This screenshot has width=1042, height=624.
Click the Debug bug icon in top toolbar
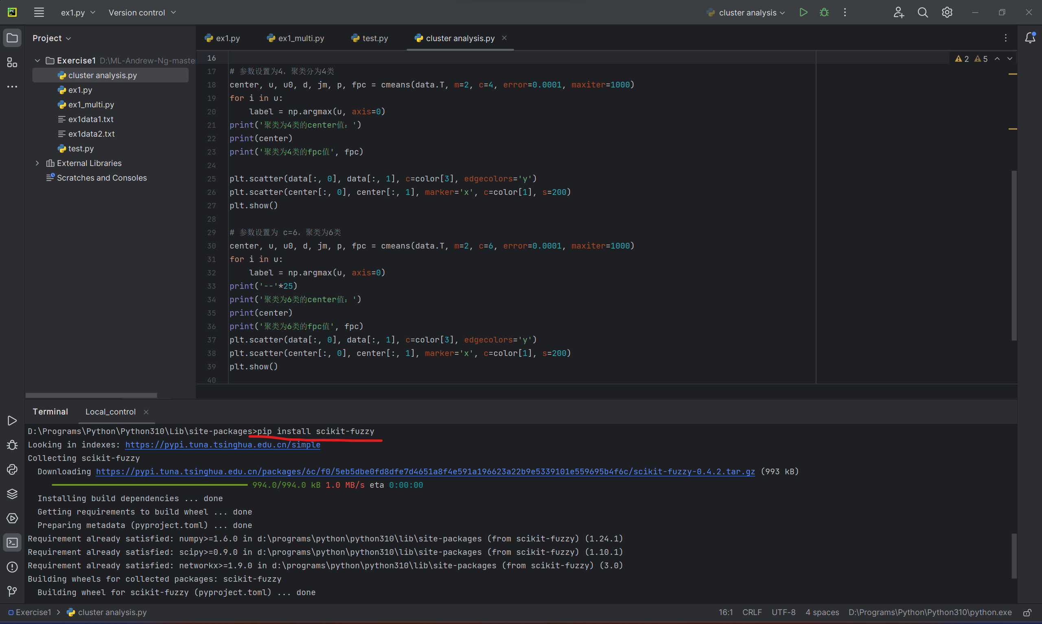click(x=824, y=13)
